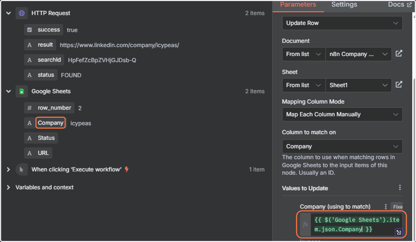Click the string type icon beside searchId
Screen dimensions: 416x242
click(x=29, y=60)
